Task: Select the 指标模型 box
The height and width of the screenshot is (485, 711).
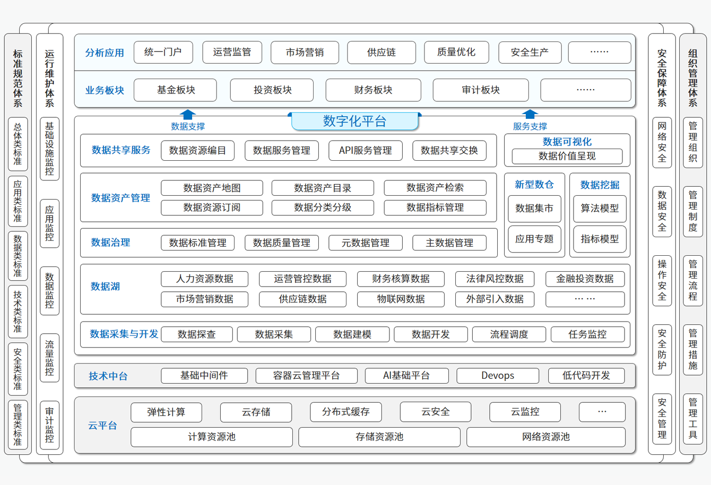Action: (x=600, y=239)
